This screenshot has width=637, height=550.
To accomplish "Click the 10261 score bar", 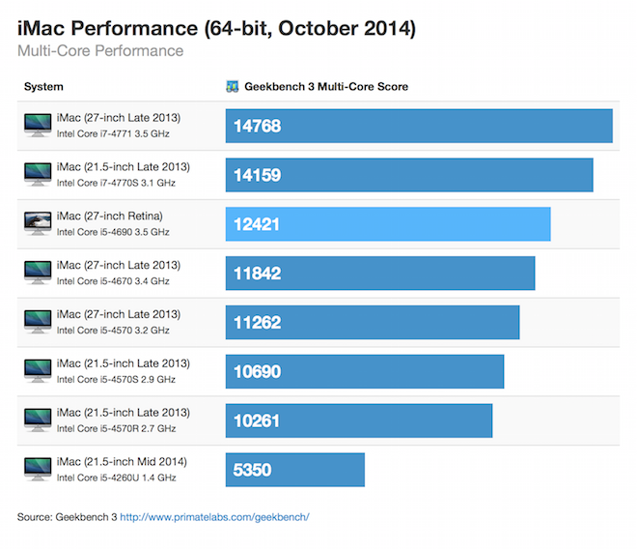I will 359,421.
